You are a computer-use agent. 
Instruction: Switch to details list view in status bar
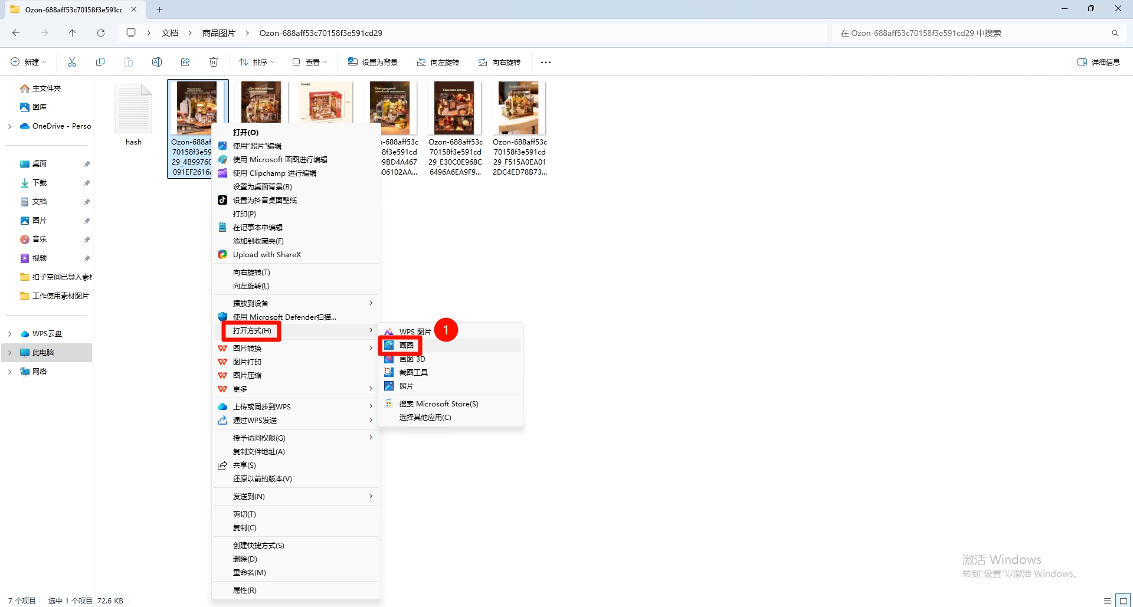tap(1108, 601)
